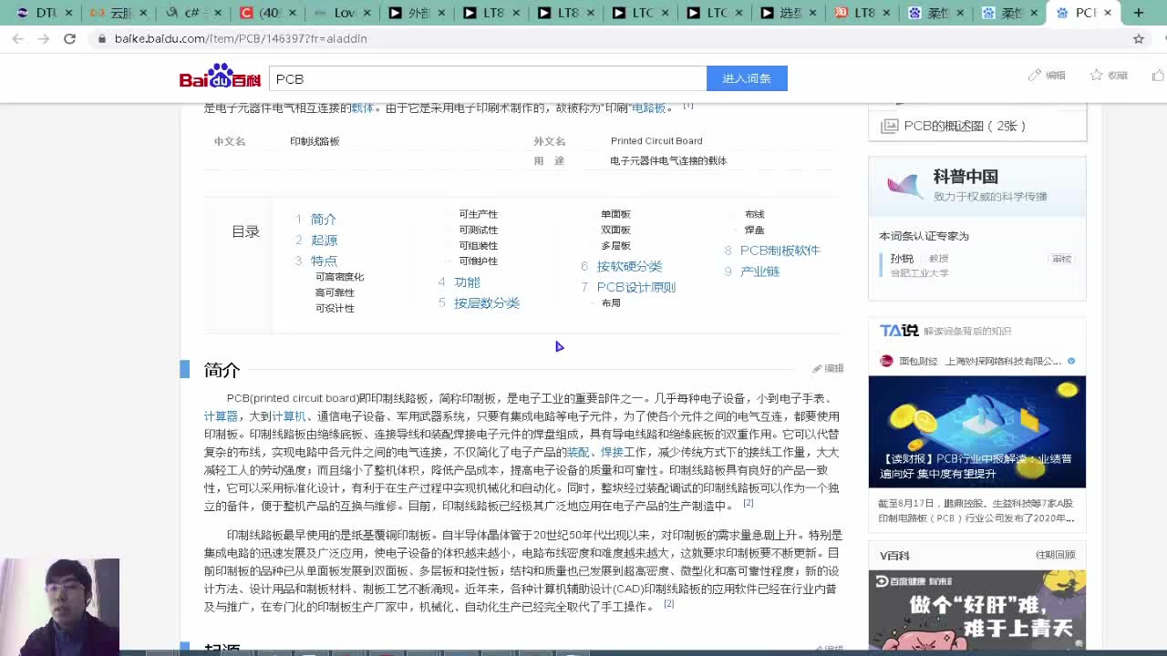The image size is (1167, 656).
Task: Click the 进入词条 button
Action: (747, 78)
